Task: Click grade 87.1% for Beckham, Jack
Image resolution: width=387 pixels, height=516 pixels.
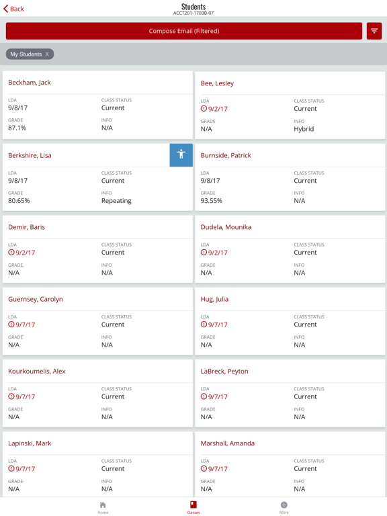Action: point(17,128)
